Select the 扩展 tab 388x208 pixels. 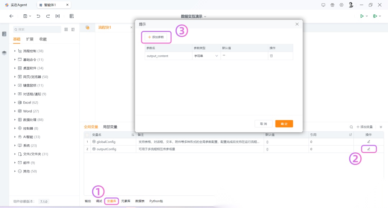coord(30,39)
